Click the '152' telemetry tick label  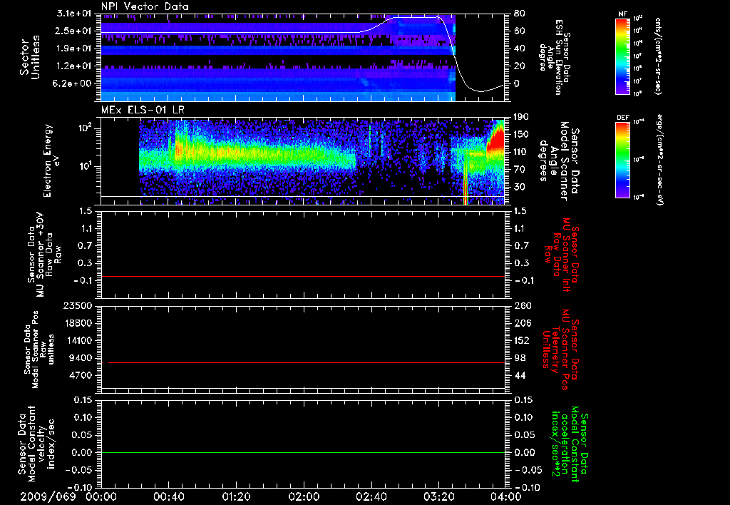(522, 340)
